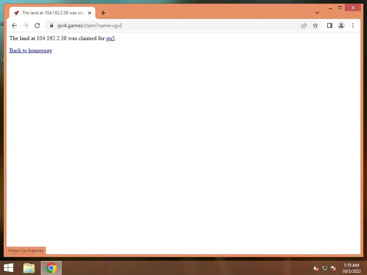View site information via the lock icon
The height and width of the screenshot is (275, 367).
tap(52, 25)
